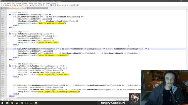
Task: Paste clipboard using toolbar Paste icon
Action: coord(22,5)
